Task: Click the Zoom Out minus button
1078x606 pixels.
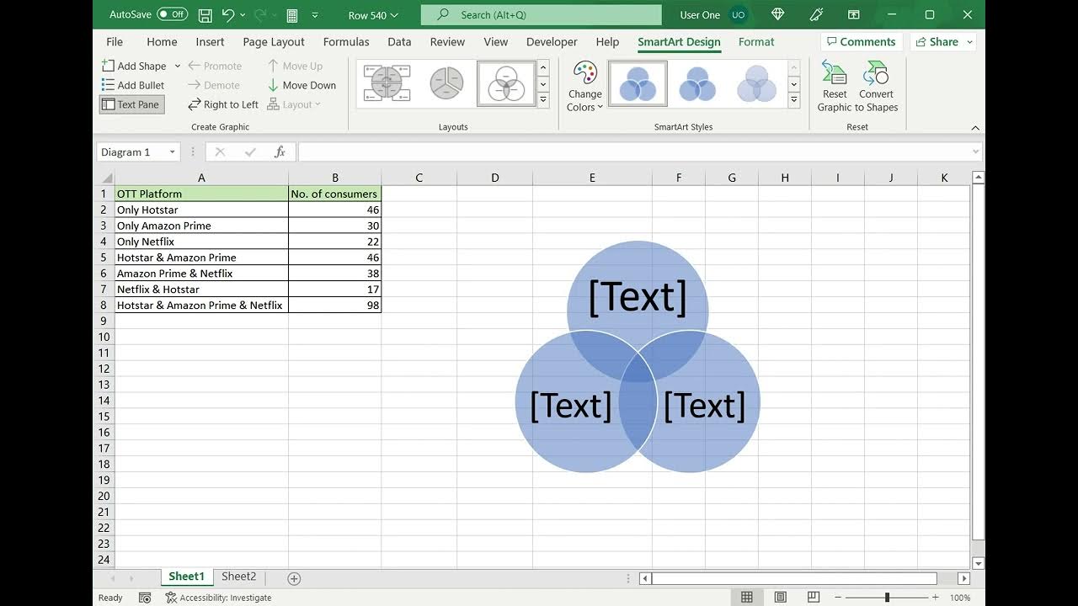Action: 837,598
